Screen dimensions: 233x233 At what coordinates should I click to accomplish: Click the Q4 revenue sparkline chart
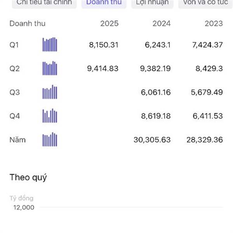[x=50, y=116]
